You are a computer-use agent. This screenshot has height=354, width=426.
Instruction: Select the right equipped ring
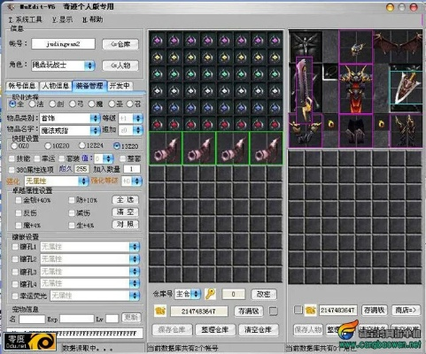coord(382,123)
